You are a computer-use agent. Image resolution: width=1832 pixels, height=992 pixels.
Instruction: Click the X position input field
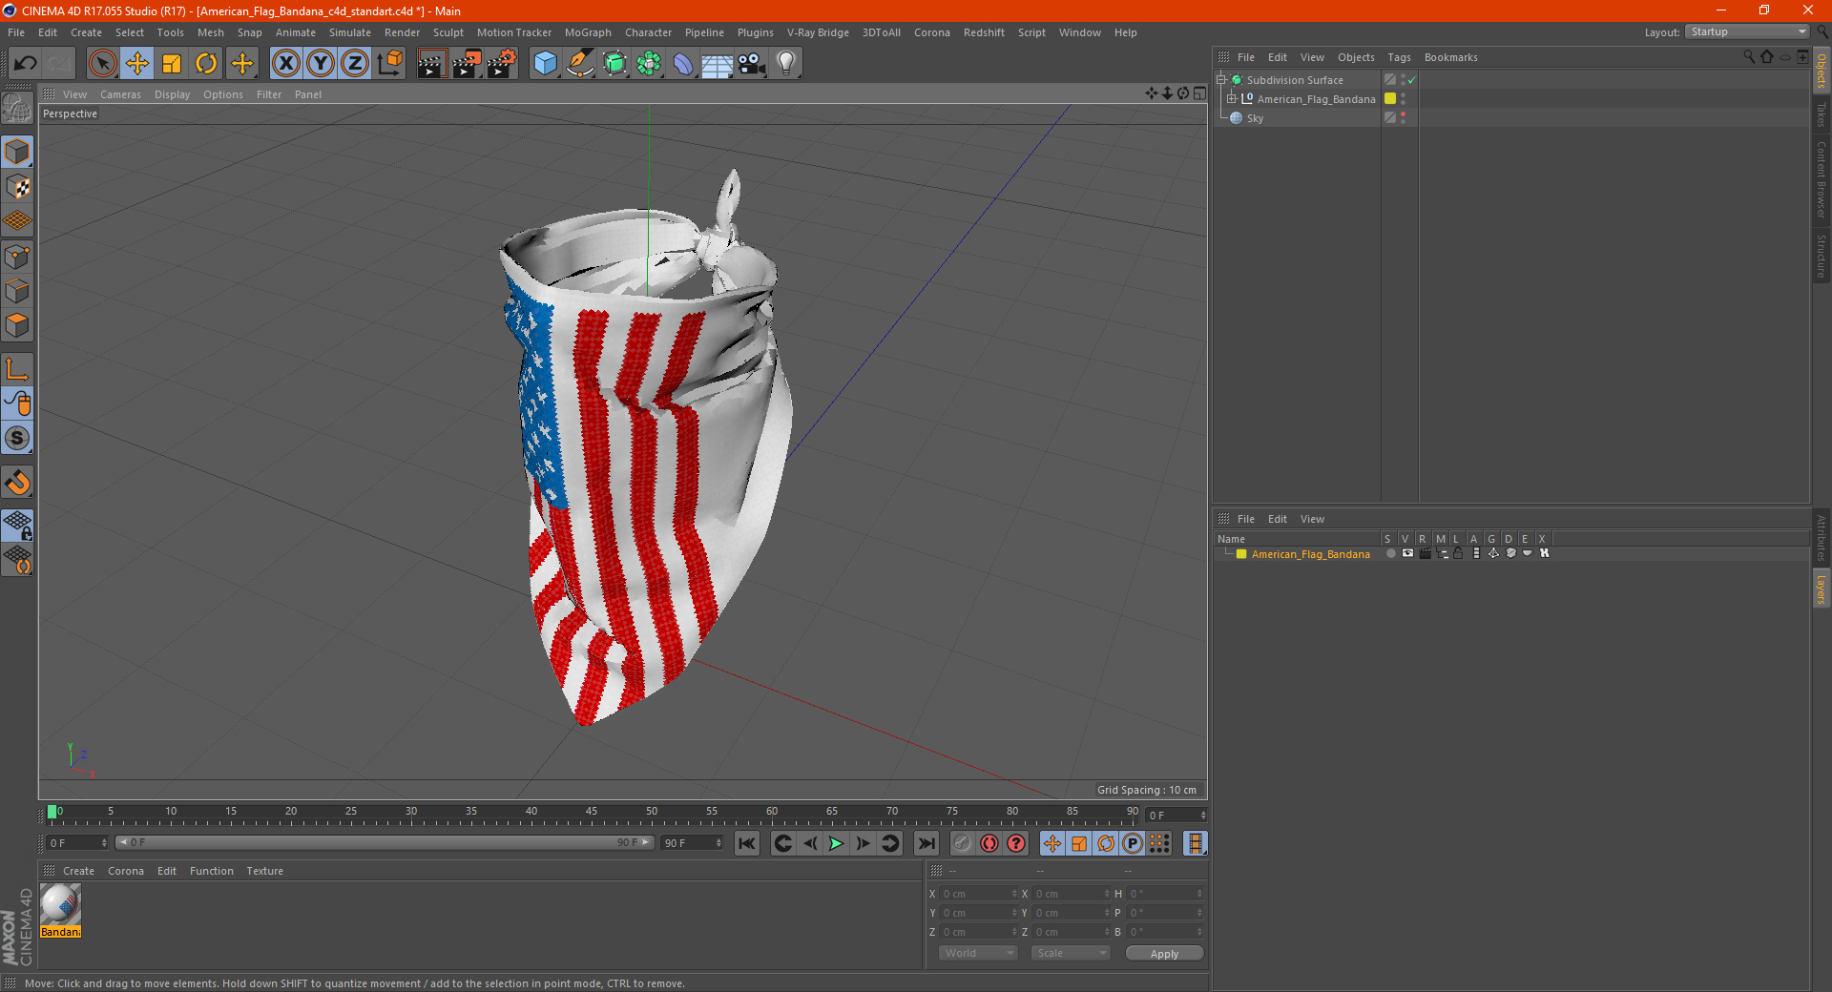978,894
